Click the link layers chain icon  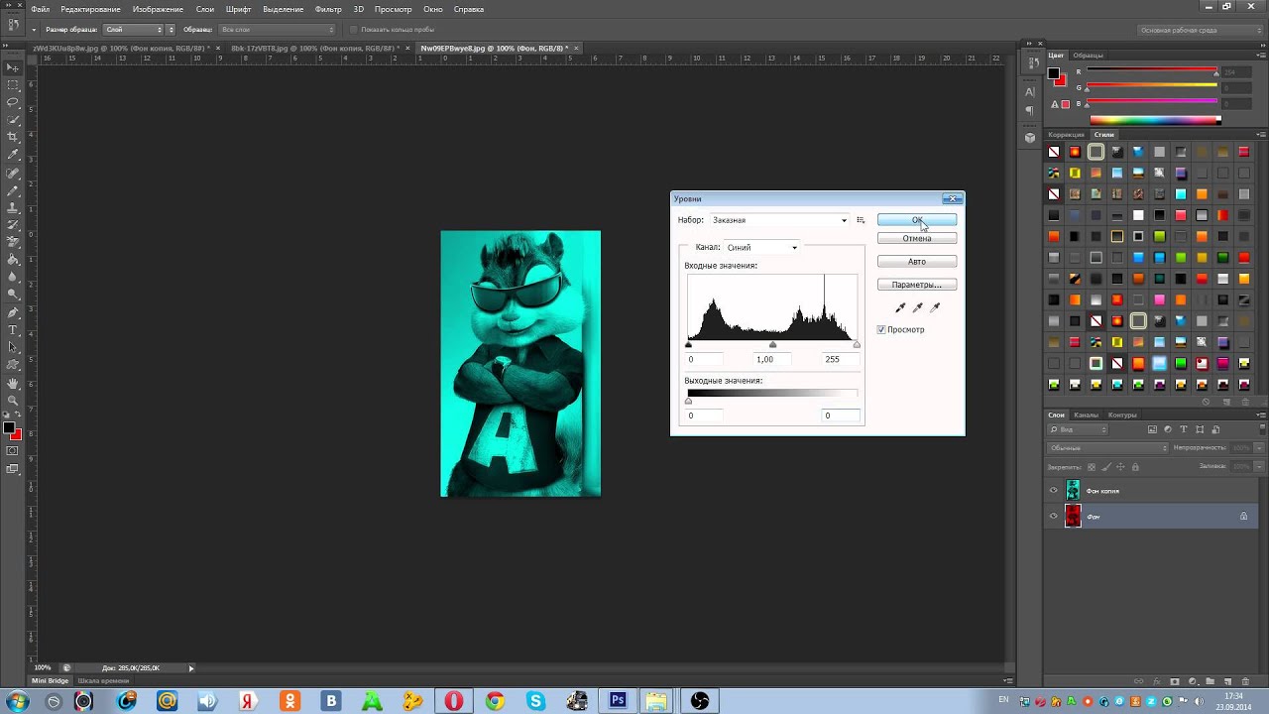click(x=1140, y=681)
